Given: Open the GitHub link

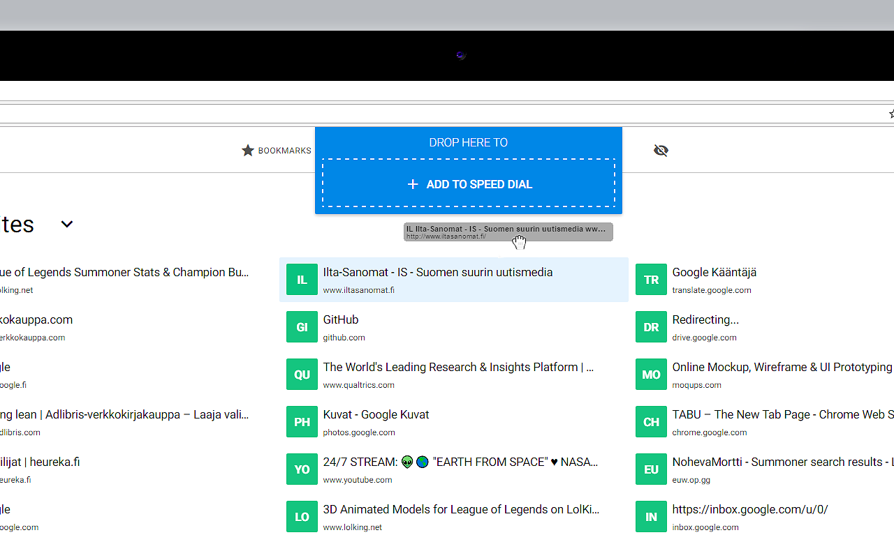Looking at the screenshot, I should 341,319.
